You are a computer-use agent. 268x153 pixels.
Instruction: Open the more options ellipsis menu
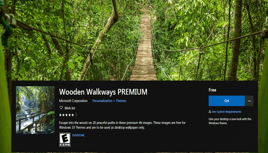click(249, 101)
